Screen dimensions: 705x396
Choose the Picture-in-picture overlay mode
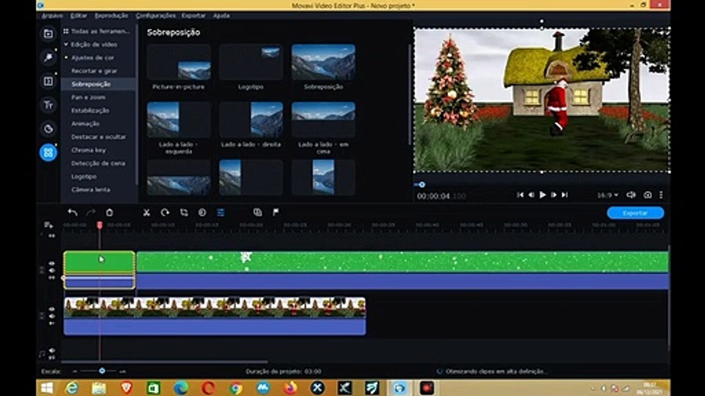[x=178, y=62]
